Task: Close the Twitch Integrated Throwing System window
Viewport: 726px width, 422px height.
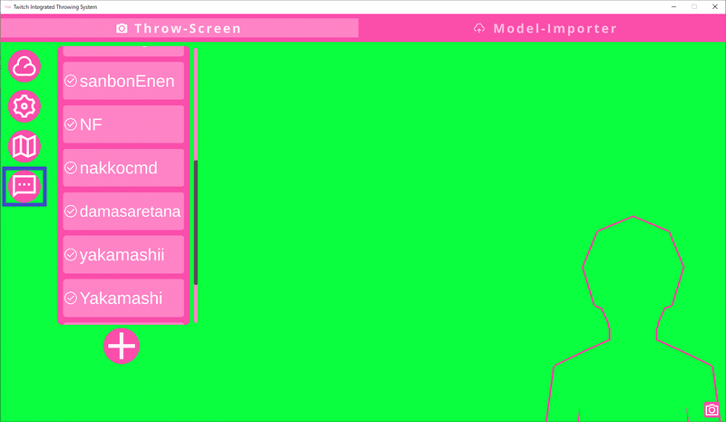Action: point(715,7)
